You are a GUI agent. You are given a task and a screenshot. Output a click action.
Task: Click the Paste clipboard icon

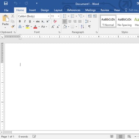point(6,18)
